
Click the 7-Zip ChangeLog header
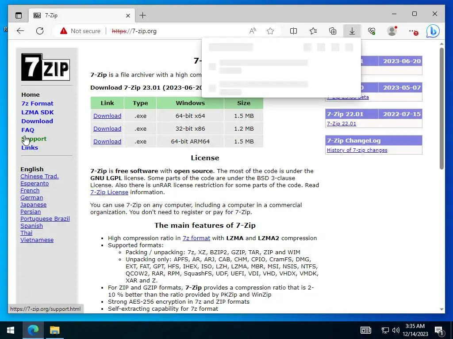click(x=373, y=141)
